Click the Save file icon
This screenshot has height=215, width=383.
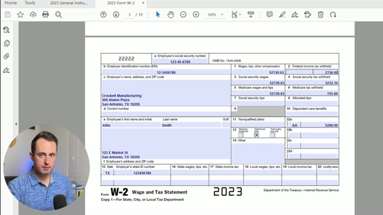(8, 15)
